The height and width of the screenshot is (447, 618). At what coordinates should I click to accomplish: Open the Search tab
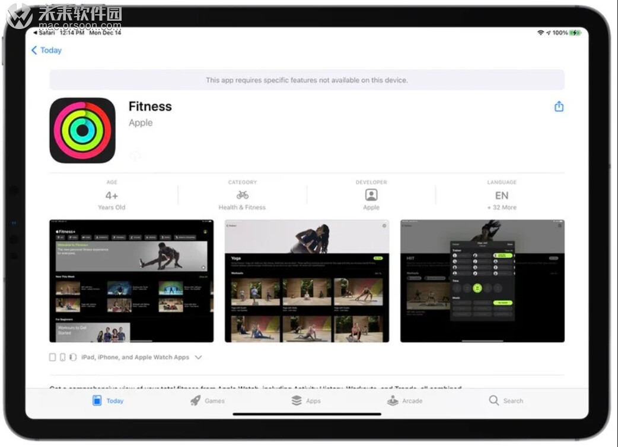pos(506,401)
